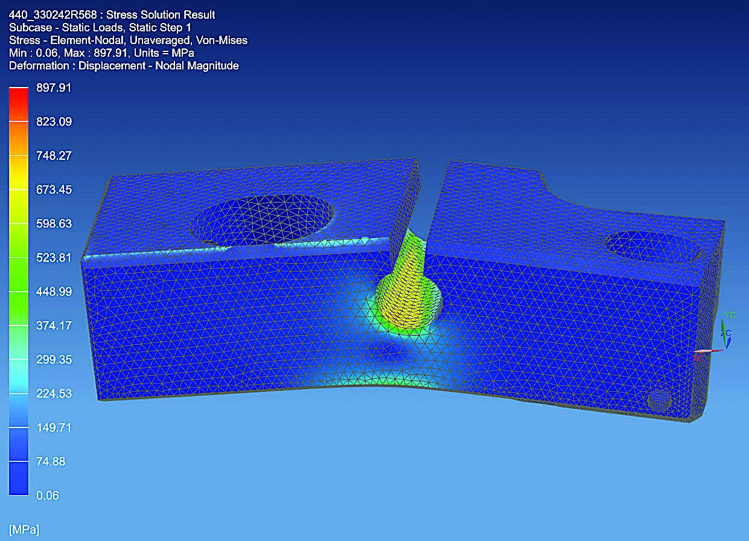Screen dimensions: 749x541
Task: Select the 440_330242R568 Stress Solution Result title
Action: (x=112, y=14)
